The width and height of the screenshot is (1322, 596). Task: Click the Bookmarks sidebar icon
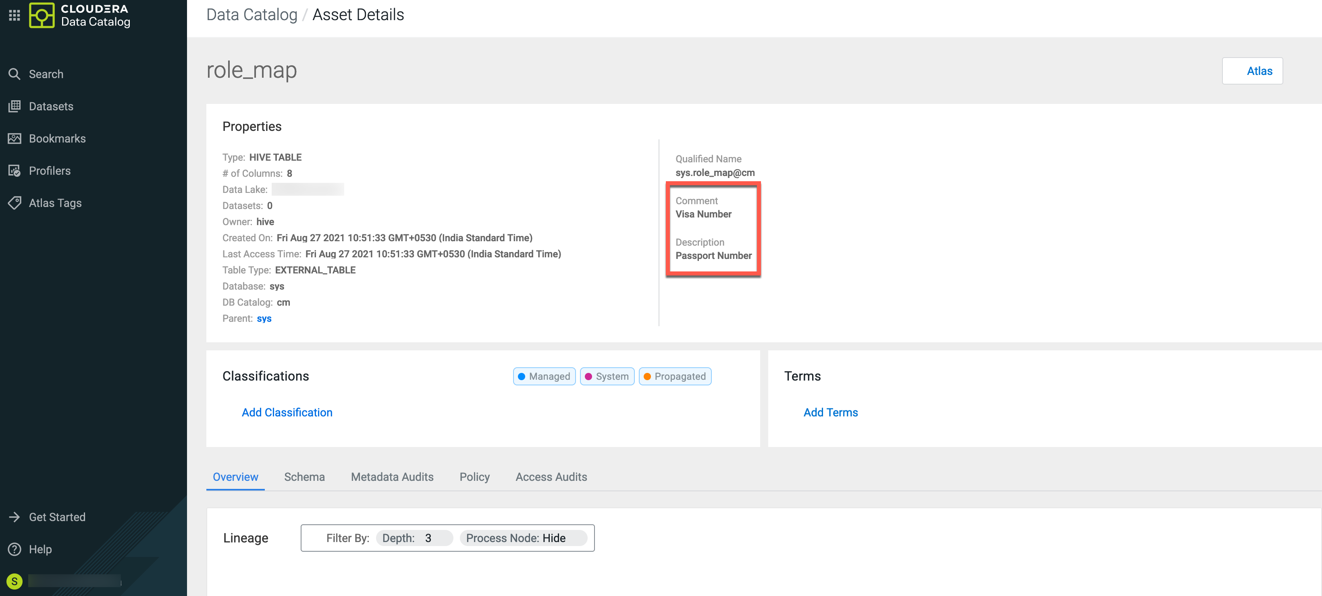click(15, 139)
